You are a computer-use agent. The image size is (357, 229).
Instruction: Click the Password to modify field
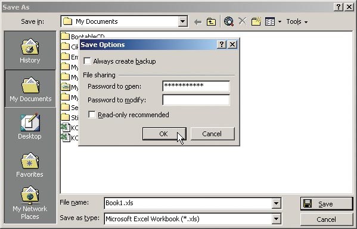pyautogui.click(x=196, y=100)
